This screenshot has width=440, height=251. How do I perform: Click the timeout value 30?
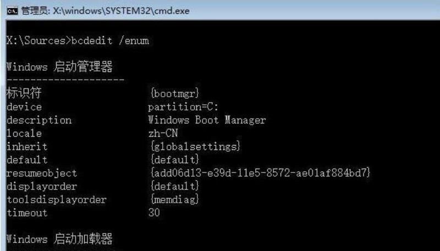pyautogui.click(x=154, y=213)
